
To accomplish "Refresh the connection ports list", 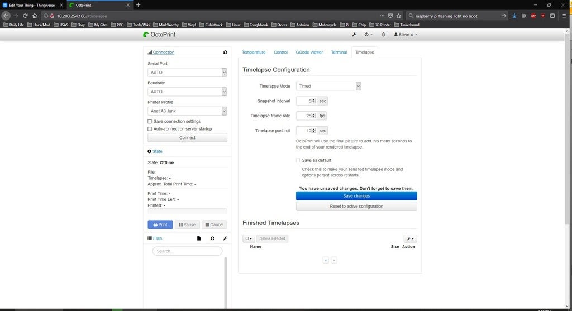I will pos(226,52).
